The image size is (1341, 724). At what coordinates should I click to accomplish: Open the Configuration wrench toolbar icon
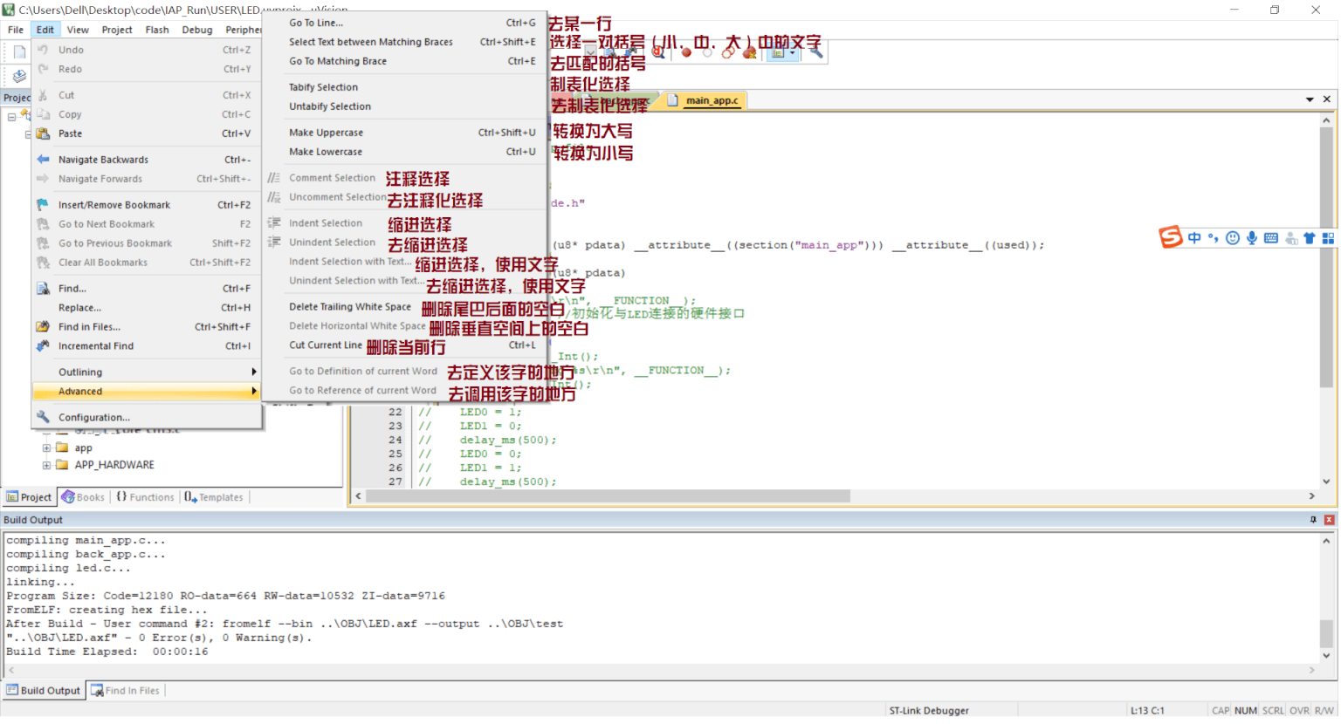[816, 52]
